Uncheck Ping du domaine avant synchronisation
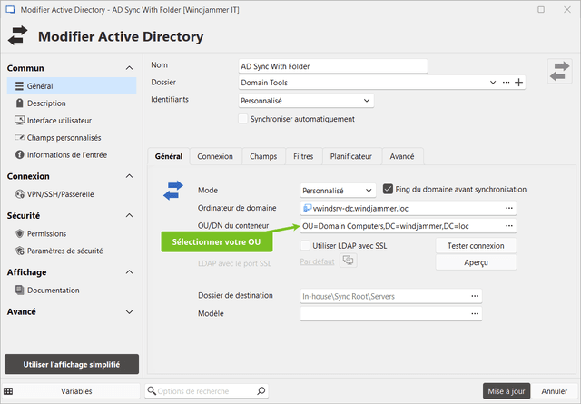Screen dimensions: 581x404 pos(389,190)
